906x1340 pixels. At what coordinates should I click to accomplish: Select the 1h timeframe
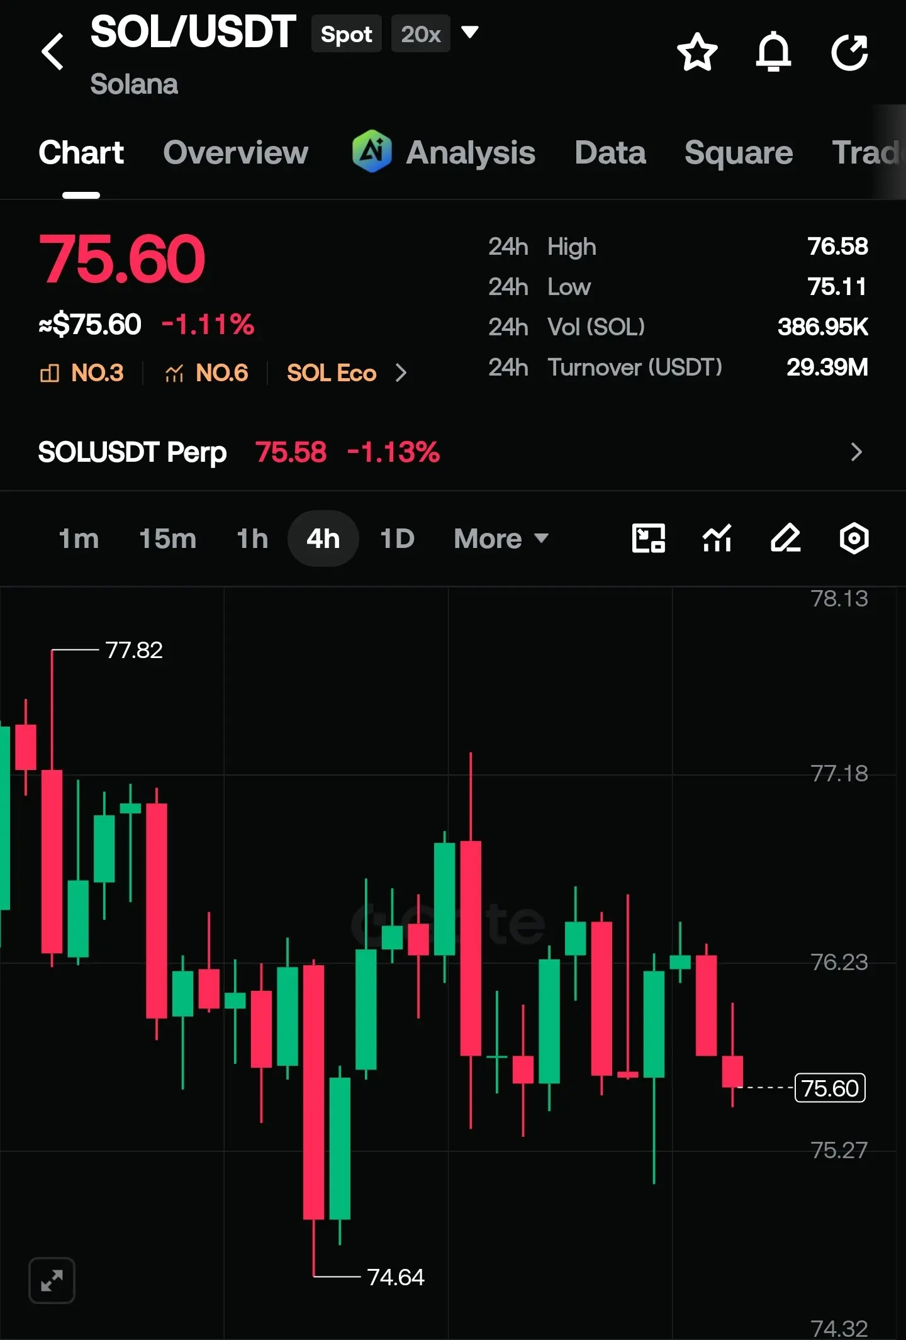tap(252, 539)
